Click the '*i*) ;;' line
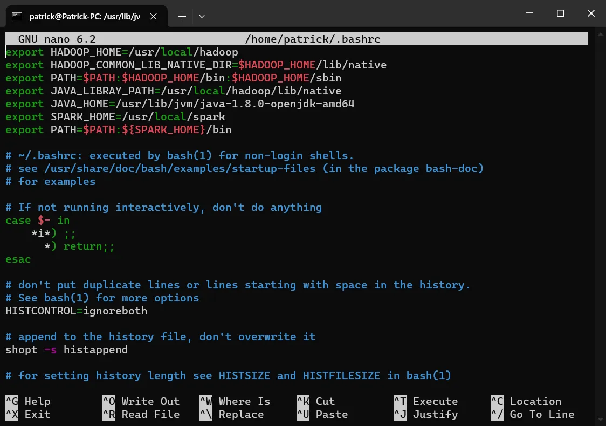This screenshot has width=606, height=426. click(x=54, y=233)
